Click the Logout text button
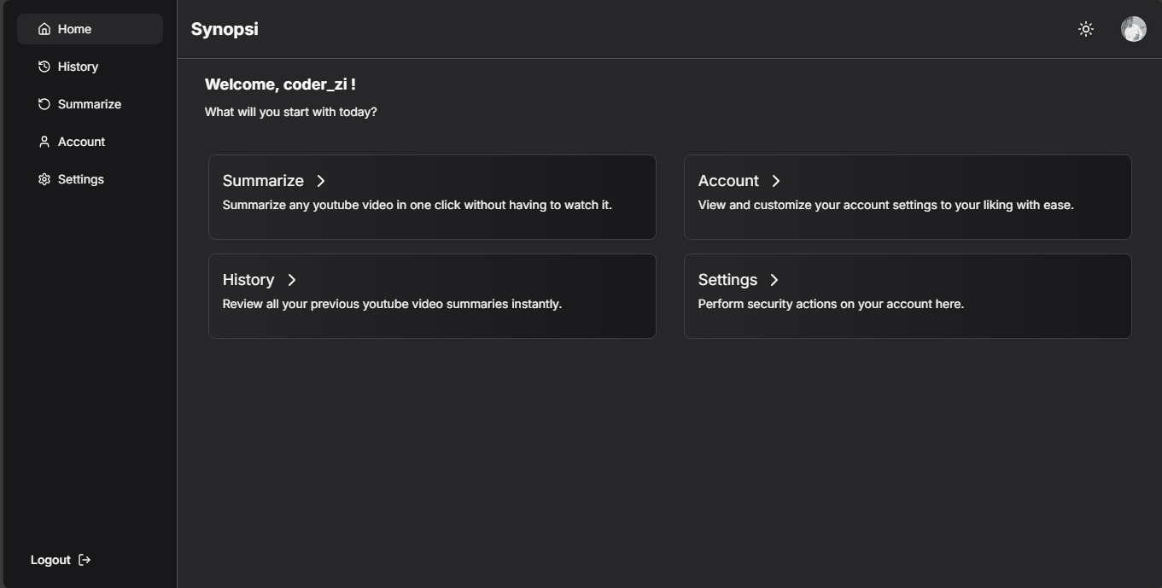 coord(50,560)
